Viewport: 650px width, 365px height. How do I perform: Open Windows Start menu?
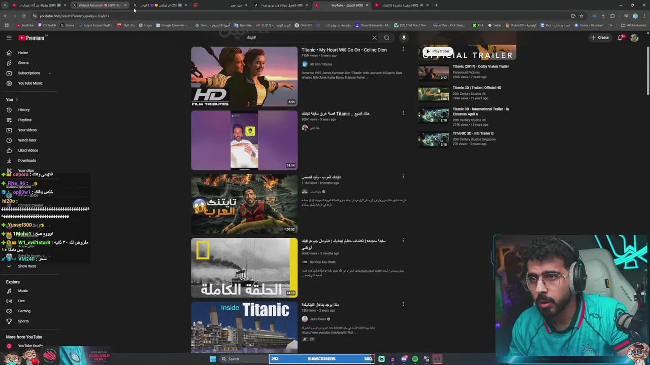213,359
